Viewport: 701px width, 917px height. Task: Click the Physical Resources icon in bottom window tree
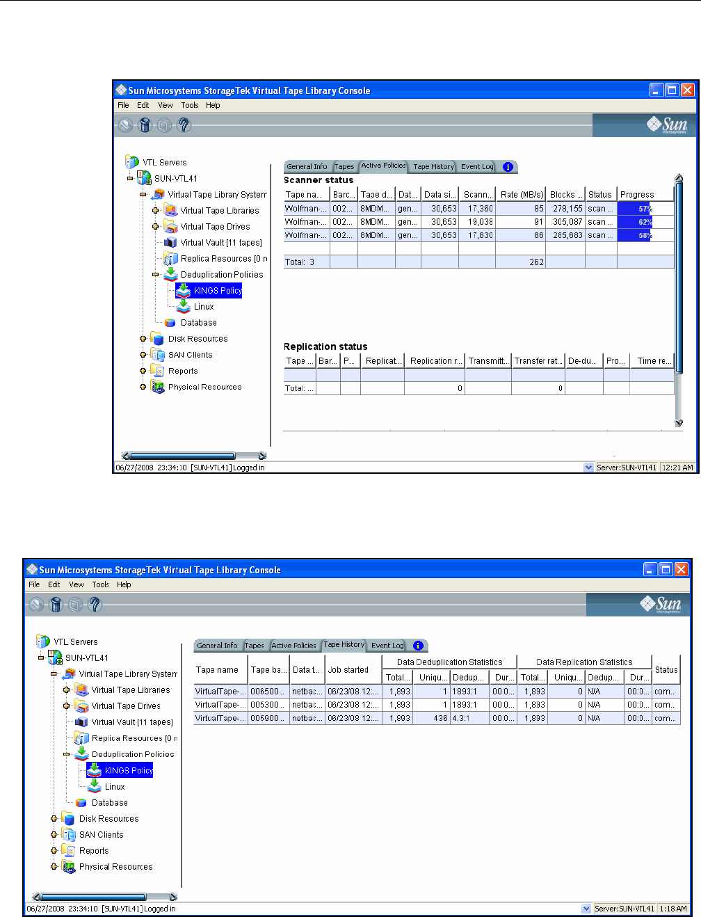point(68,866)
